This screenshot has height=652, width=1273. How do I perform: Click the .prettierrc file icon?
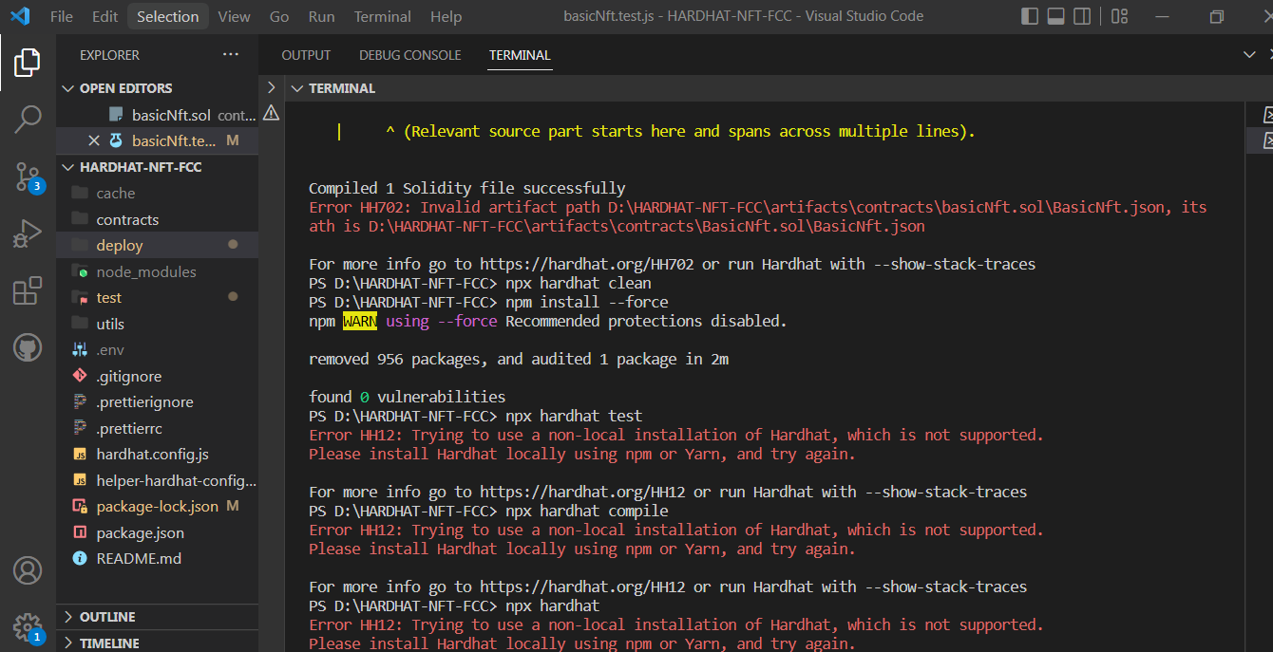(x=80, y=428)
